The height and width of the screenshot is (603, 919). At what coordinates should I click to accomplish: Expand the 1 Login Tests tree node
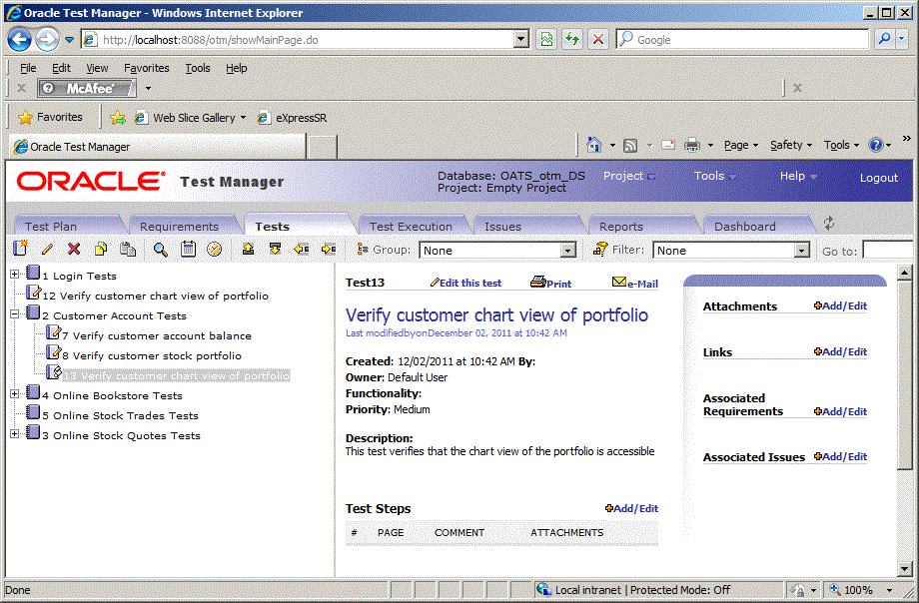click(x=15, y=274)
